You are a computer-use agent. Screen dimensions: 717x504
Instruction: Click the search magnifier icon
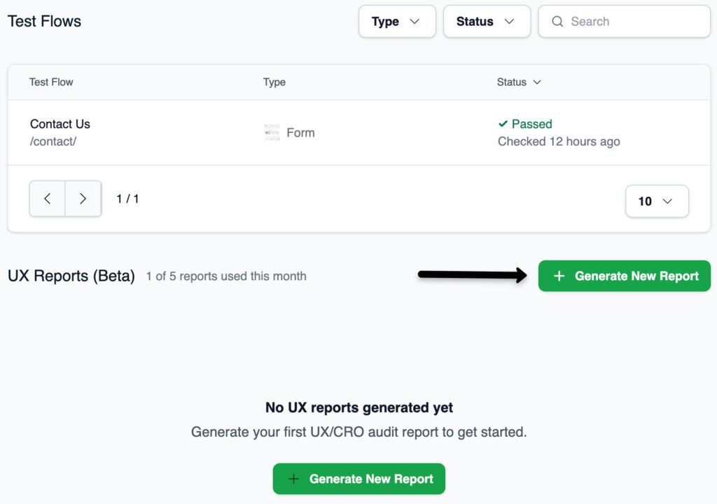pyautogui.click(x=557, y=22)
